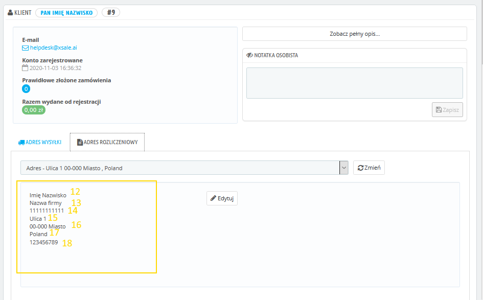
Task: Open the helpdesk@xsale.ai email link
Action: click(x=53, y=48)
